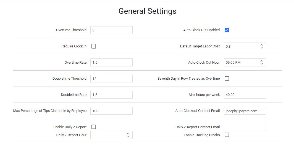
Task: Click the General Settings heading
Action: click(147, 11)
